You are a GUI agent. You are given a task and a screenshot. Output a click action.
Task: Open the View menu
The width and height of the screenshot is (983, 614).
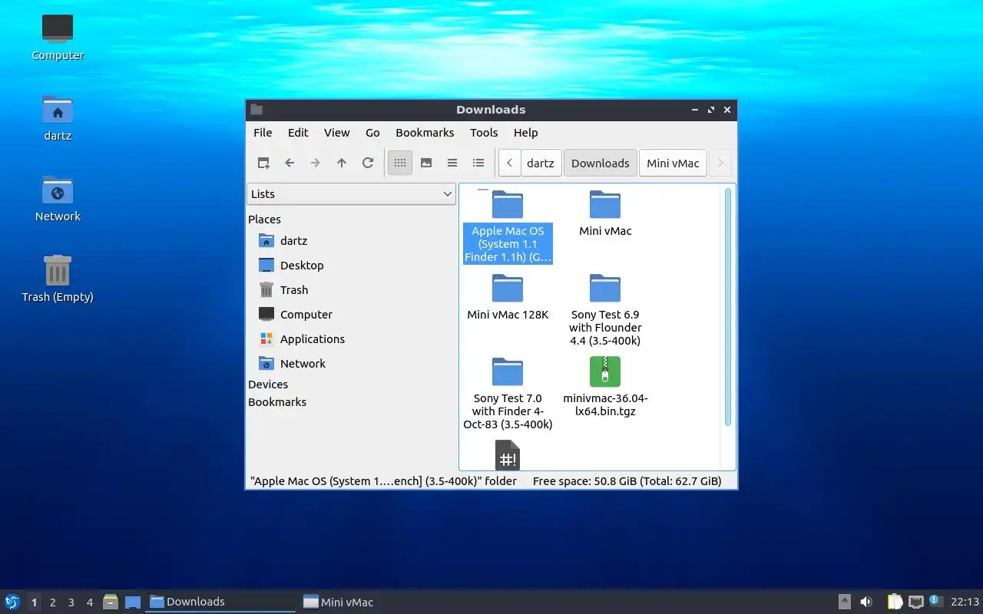click(336, 133)
